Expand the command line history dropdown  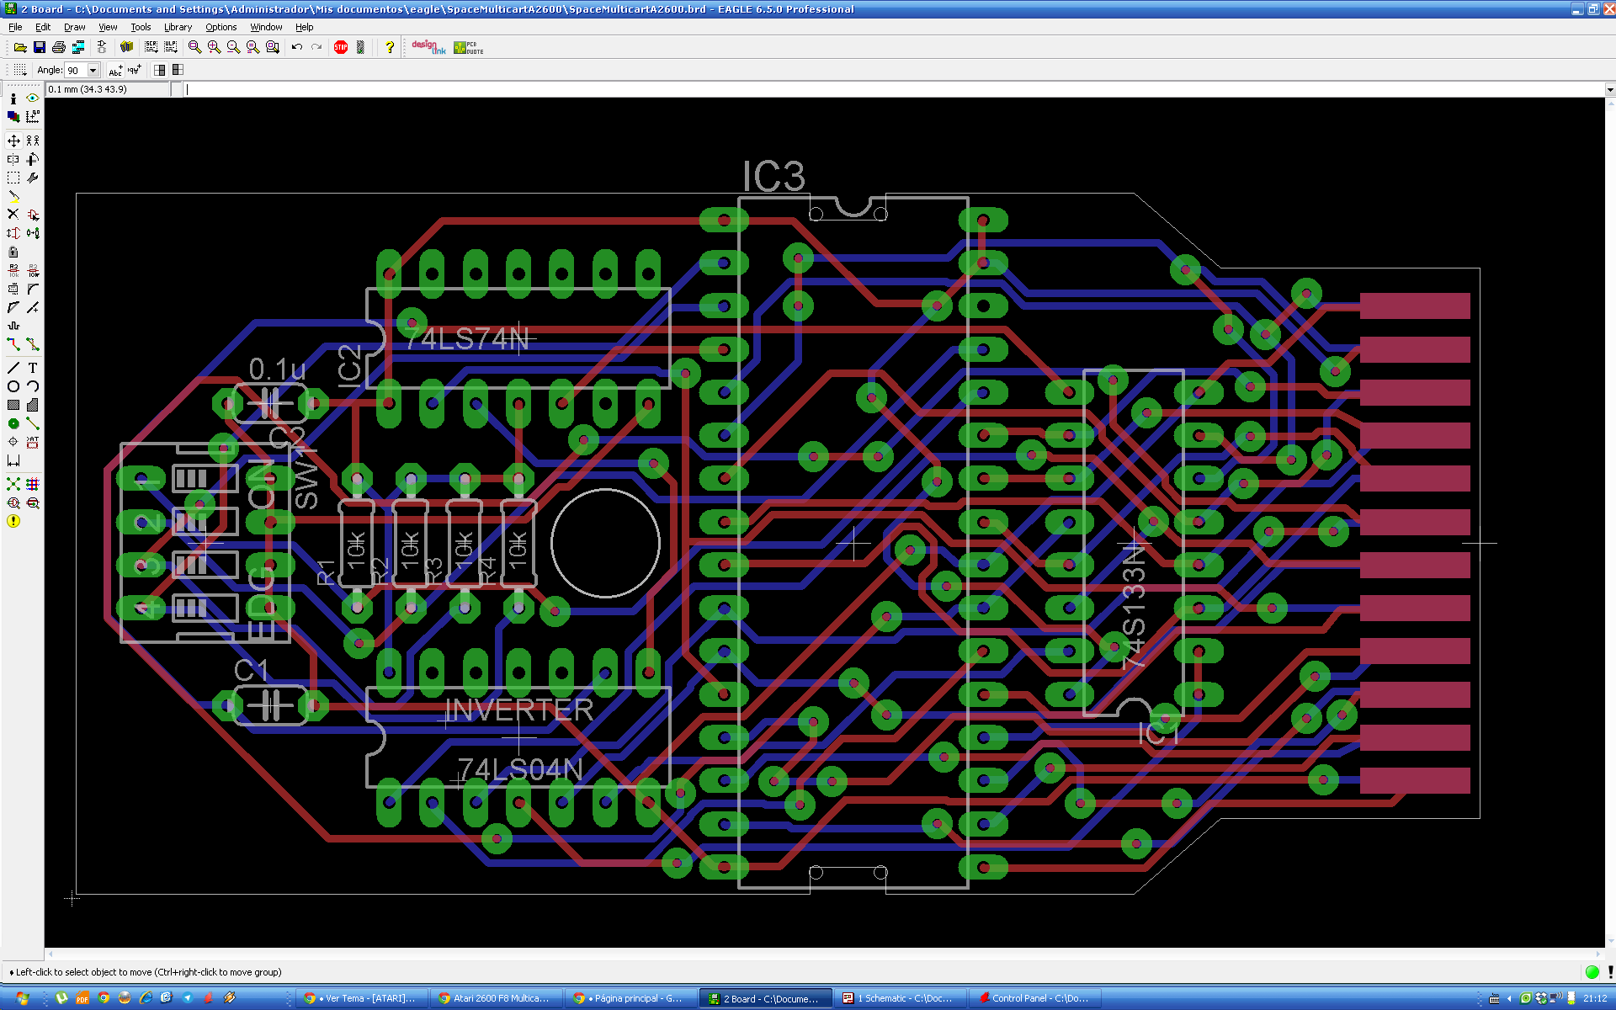tap(1609, 89)
